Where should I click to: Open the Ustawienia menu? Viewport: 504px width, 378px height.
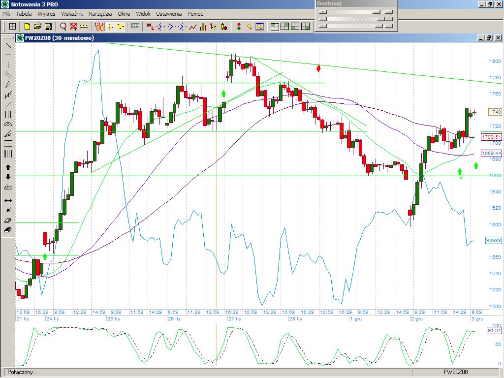coord(169,14)
